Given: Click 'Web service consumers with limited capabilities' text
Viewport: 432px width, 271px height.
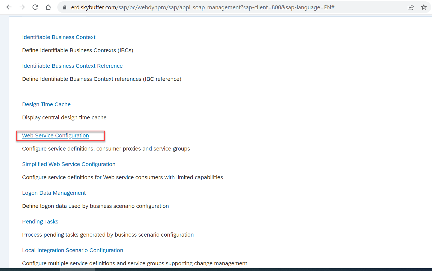Looking at the screenshot, I should (163, 177).
